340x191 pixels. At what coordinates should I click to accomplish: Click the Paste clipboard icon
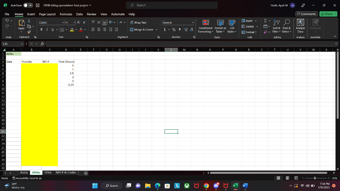(21, 23)
